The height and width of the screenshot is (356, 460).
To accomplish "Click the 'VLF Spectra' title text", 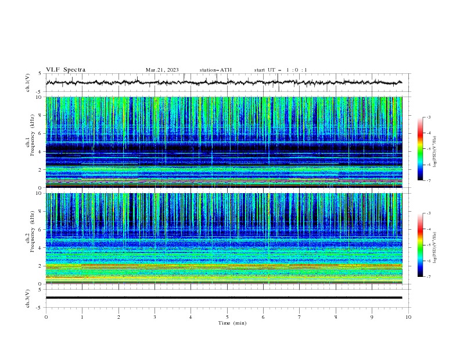I will tap(66, 70).
